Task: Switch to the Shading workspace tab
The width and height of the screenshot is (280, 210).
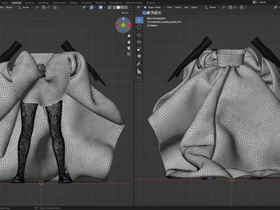Action: click(73, 3)
